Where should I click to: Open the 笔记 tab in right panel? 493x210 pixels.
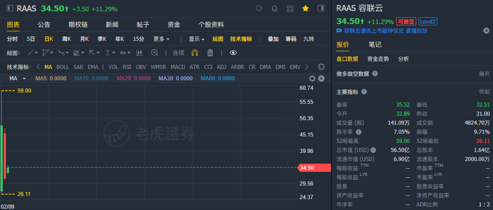(375, 44)
